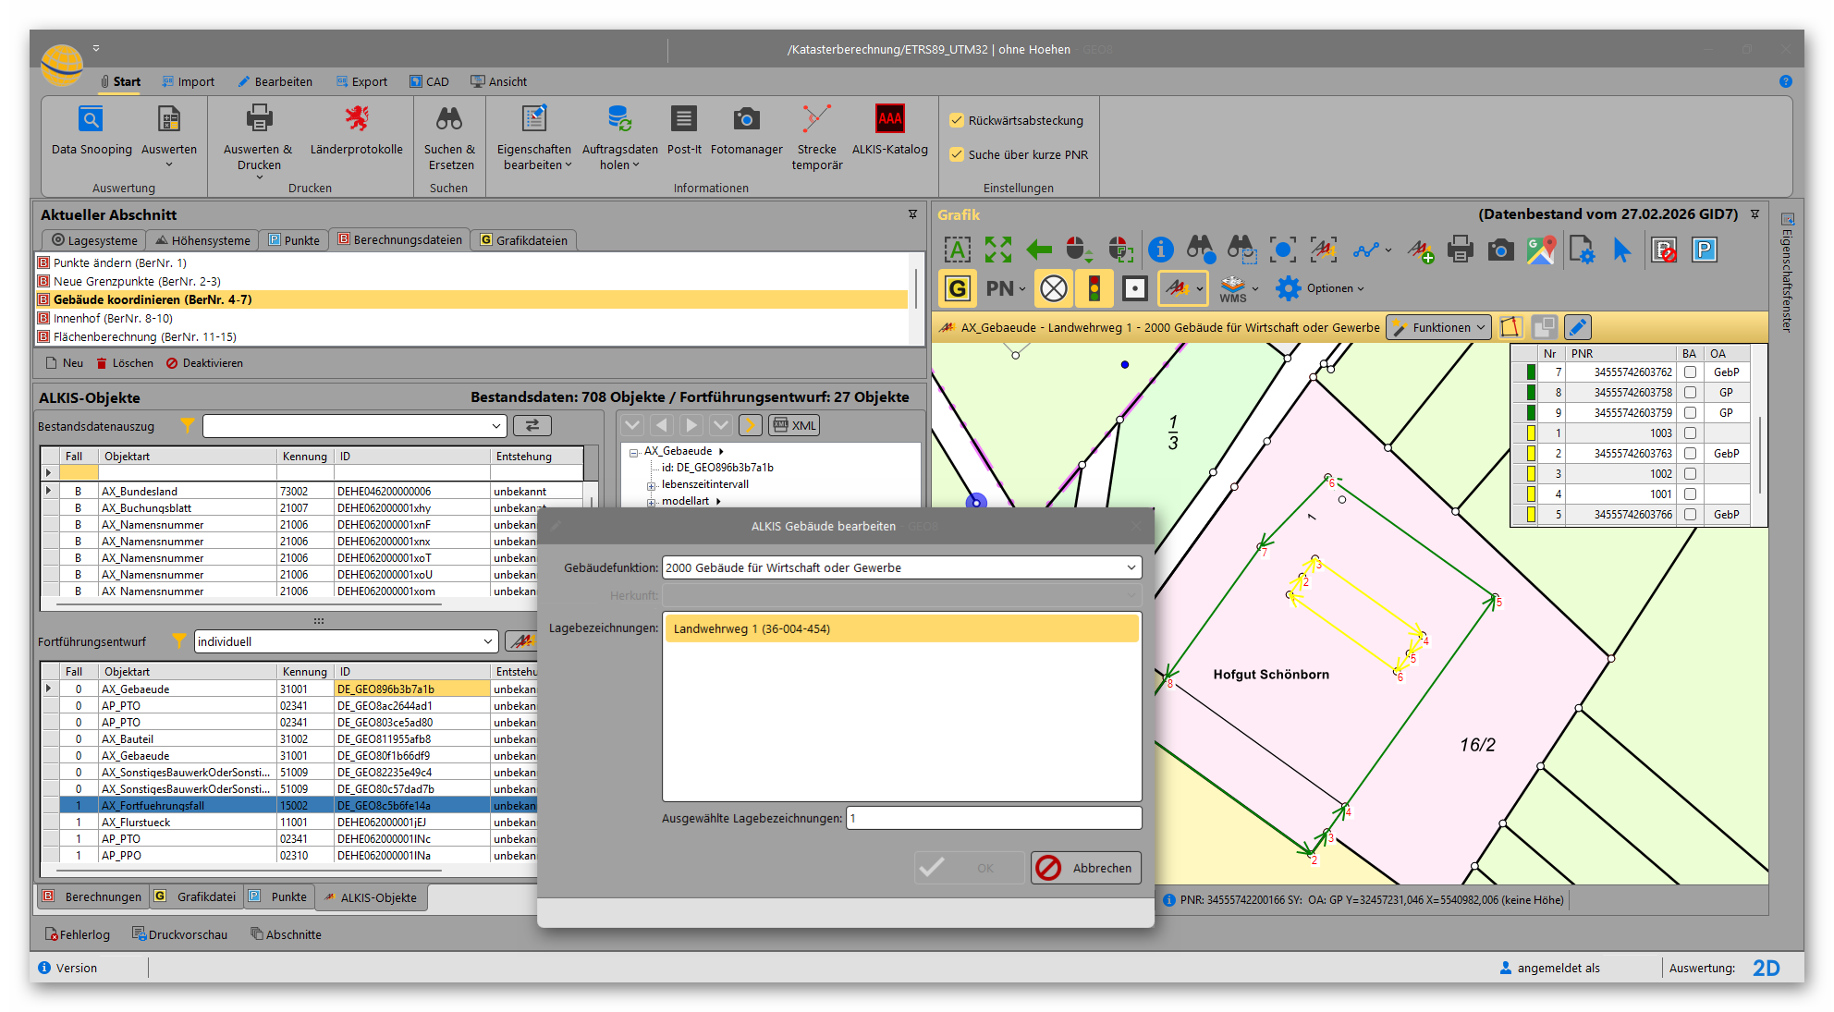This screenshot has height=1012, width=1834.
Task: Click the Google Maps icon
Action: [x=1541, y=250]
